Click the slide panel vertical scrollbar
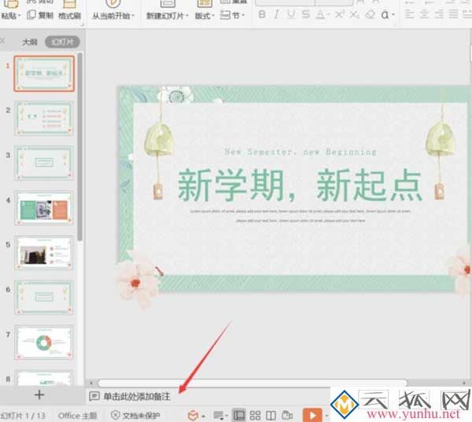Screen dimensions: 472x422 tap(79, 147)
